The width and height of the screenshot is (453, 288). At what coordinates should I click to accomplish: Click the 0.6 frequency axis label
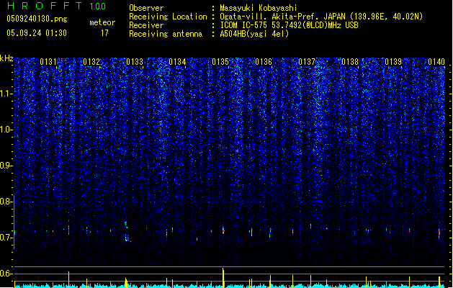click(x=6, y=274)
